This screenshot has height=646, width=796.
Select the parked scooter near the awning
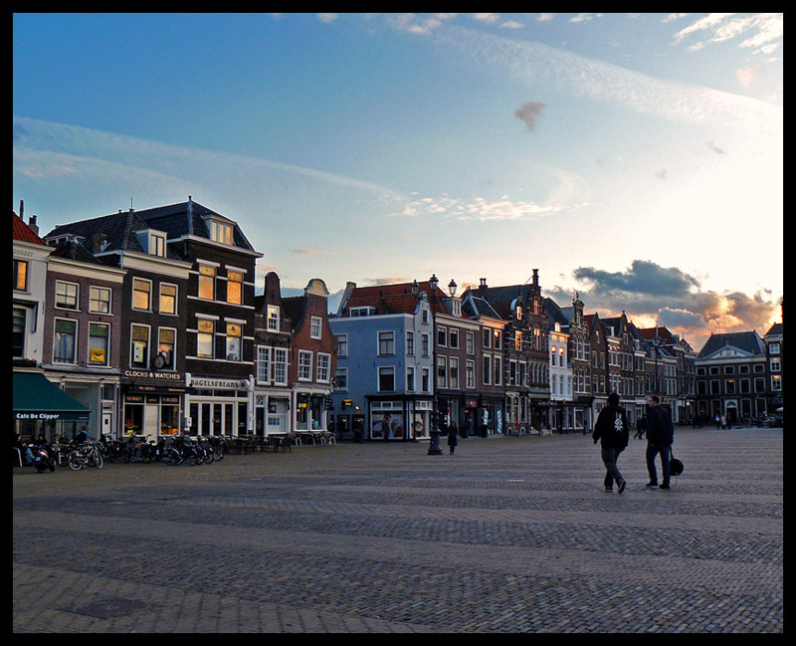coord(39,456)
